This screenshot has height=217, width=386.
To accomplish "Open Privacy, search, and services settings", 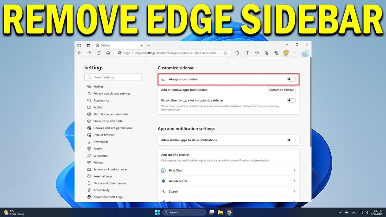I will coord(112,93).
